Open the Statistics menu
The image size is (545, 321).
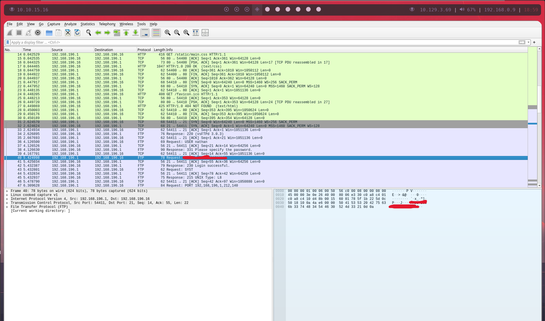[88, 24]
